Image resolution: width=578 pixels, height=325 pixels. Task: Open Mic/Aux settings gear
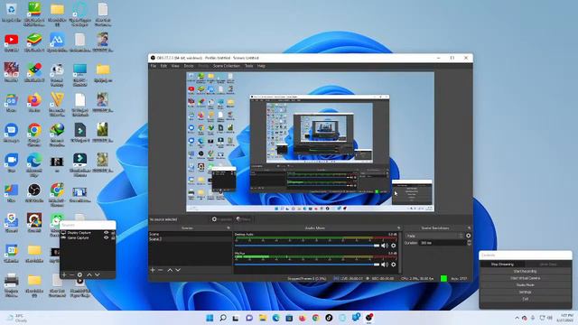coord(394,265)
